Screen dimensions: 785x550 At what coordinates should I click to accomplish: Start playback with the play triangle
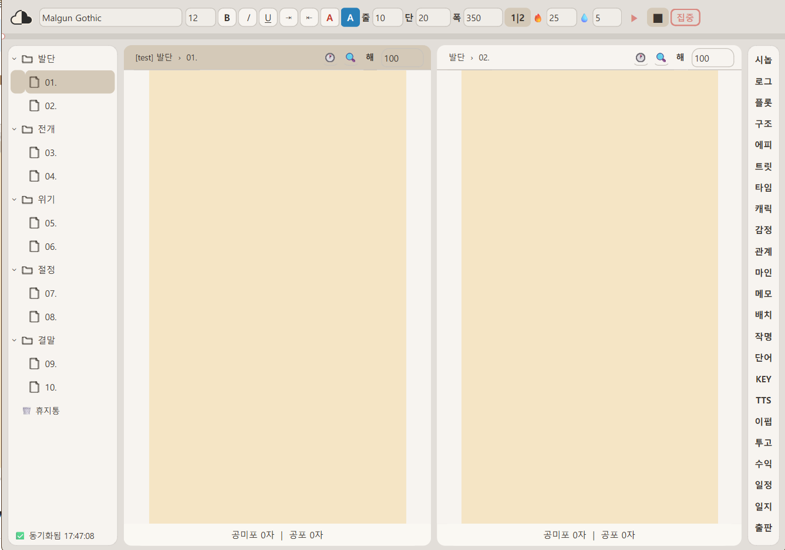click(x=634, y=18)
